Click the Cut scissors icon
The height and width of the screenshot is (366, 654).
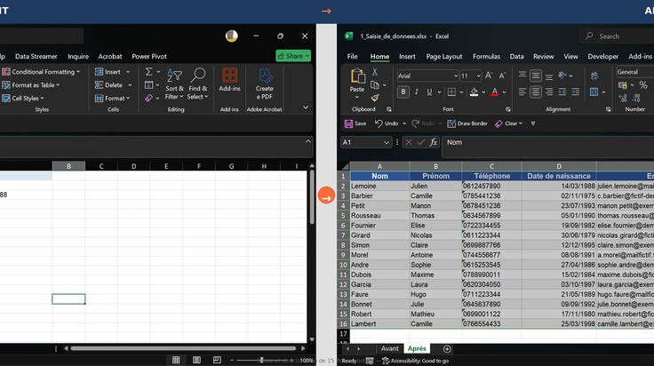point(375,72)
